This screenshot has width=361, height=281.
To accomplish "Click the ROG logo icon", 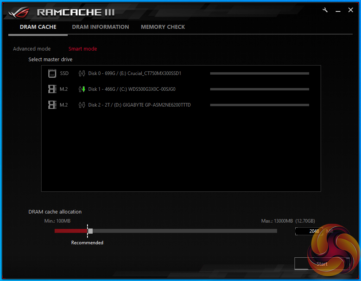I will 19,12.
